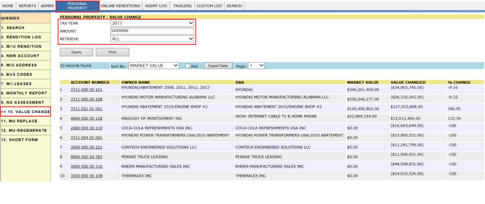Toggle the ASC checkbox
The width and height of the screenshot is (485, 204).
tap(187, 66)
